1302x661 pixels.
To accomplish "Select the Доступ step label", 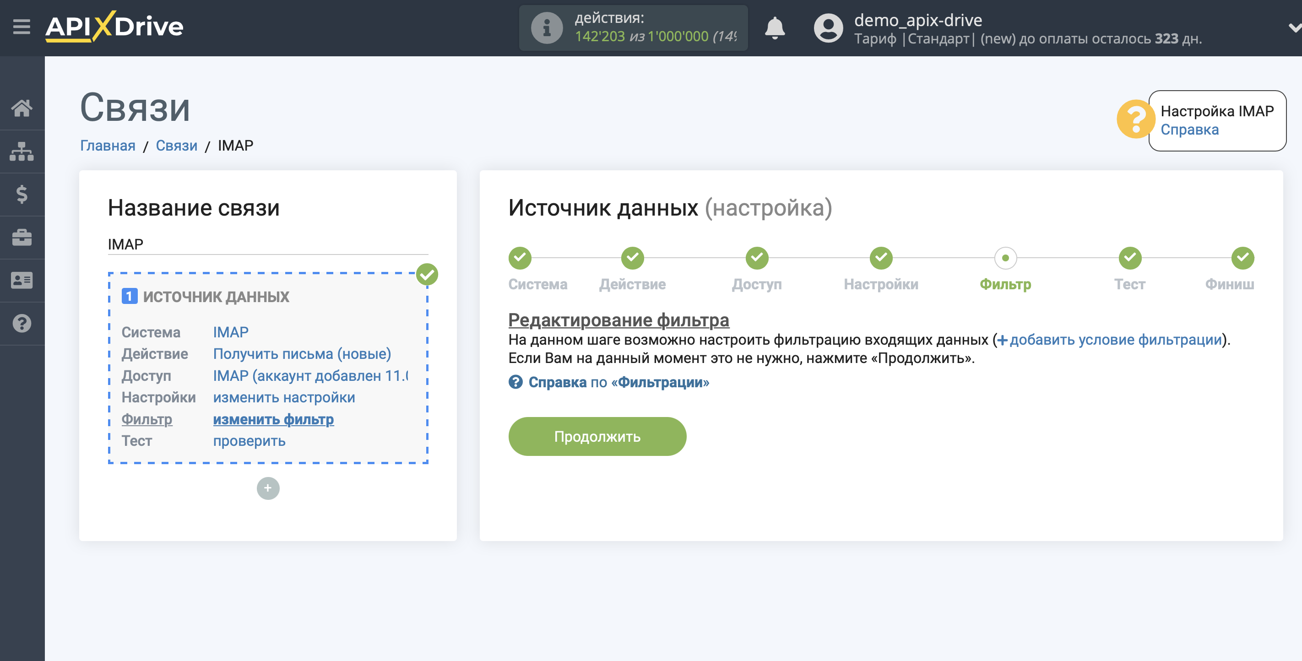I will (757, 284).
